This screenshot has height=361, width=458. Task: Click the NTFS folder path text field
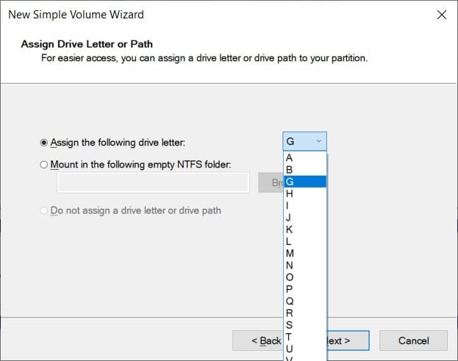(x=153, y=183)
